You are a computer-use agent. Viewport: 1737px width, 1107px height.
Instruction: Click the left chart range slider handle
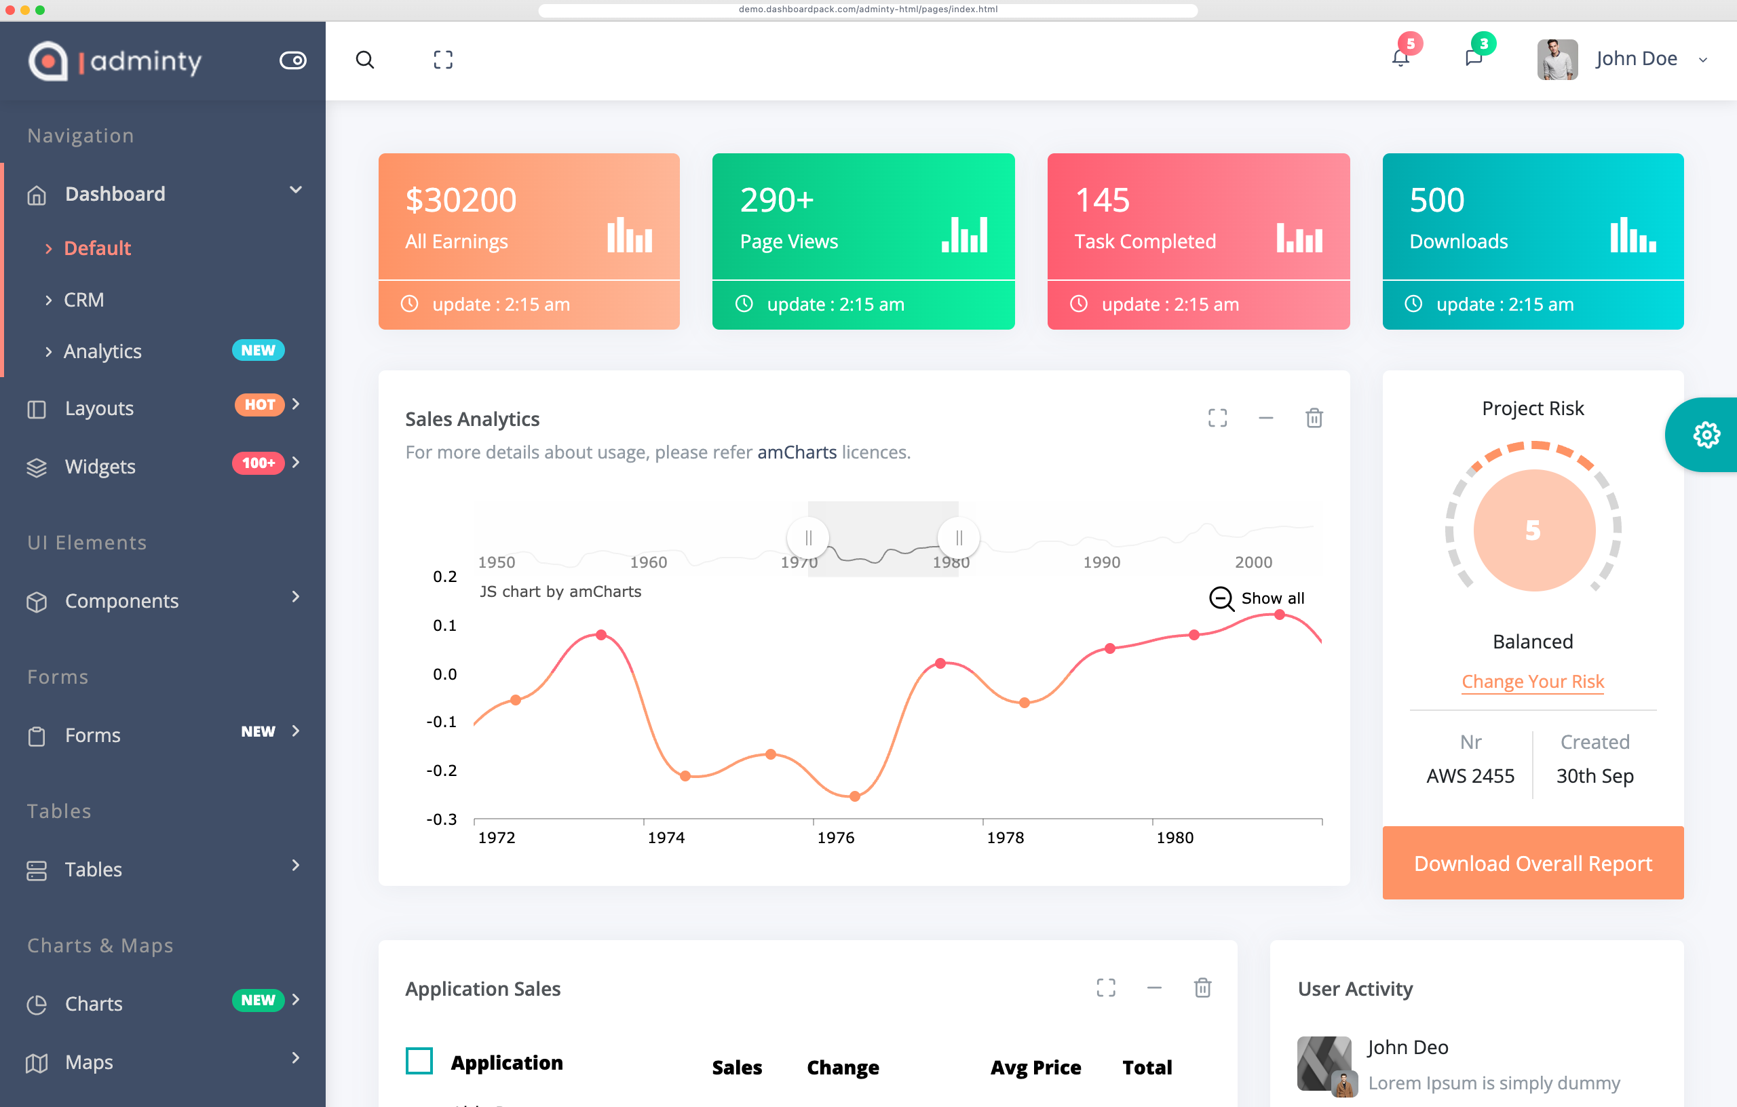click(x=808, y=538)
